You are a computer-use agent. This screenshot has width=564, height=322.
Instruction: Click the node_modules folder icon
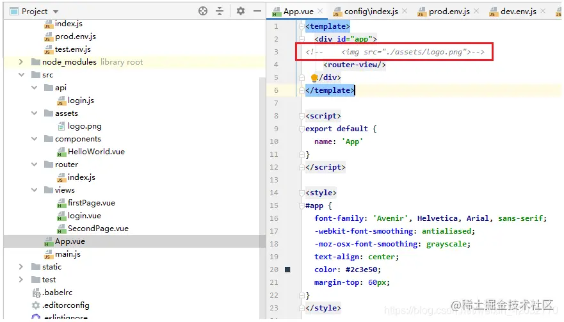point(36,62)
